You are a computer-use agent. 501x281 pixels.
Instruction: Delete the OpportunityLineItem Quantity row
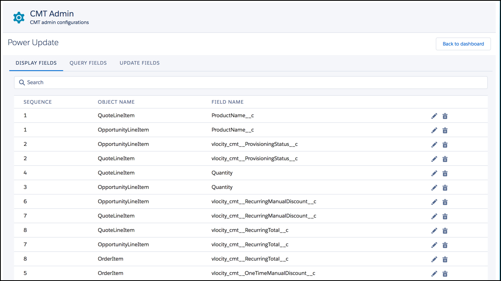coord(445,188)
